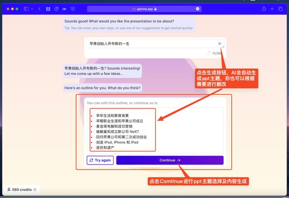Click the outline line 早期职业生涯和苹果公司成立
This screenshot has width=289, height=198.
coord(120,121)
